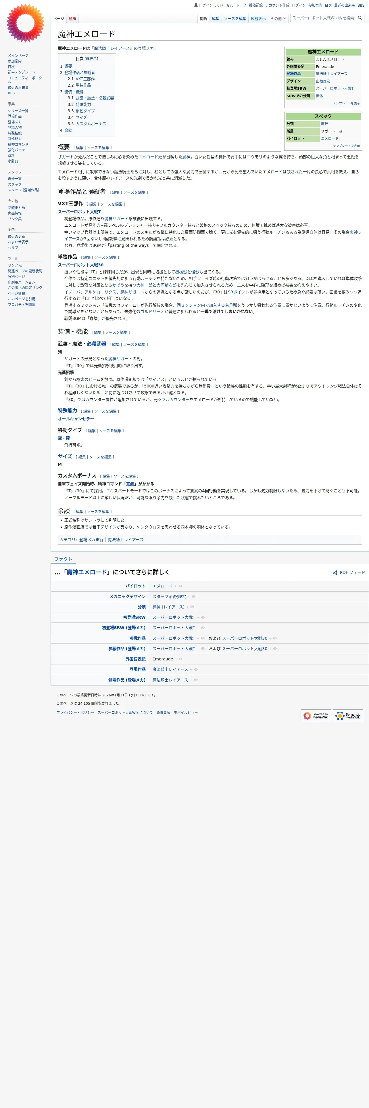Screen dimensions: 369x1108
Task: Click the plus icon after Emeraude value
Action: (x=176, y=659)
